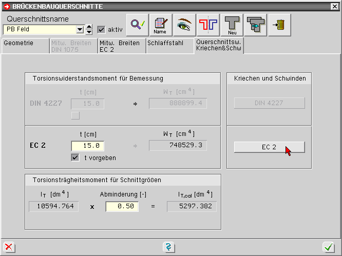Cancel dialog with the red X icon
Image resolution: width=342 pixels, height=256 pixels.
tap(9, 247)
